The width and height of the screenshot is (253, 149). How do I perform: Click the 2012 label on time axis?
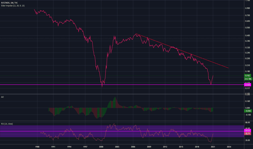[165, 147]
